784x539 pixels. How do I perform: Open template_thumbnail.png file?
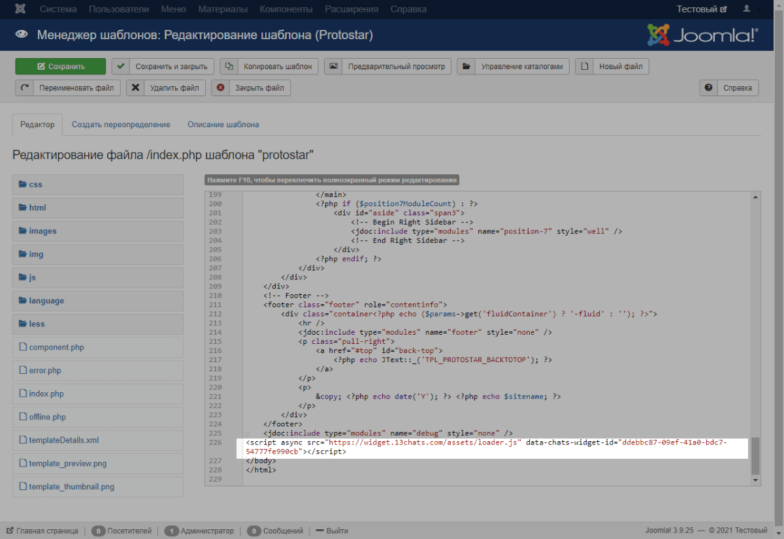click(98, 487)
